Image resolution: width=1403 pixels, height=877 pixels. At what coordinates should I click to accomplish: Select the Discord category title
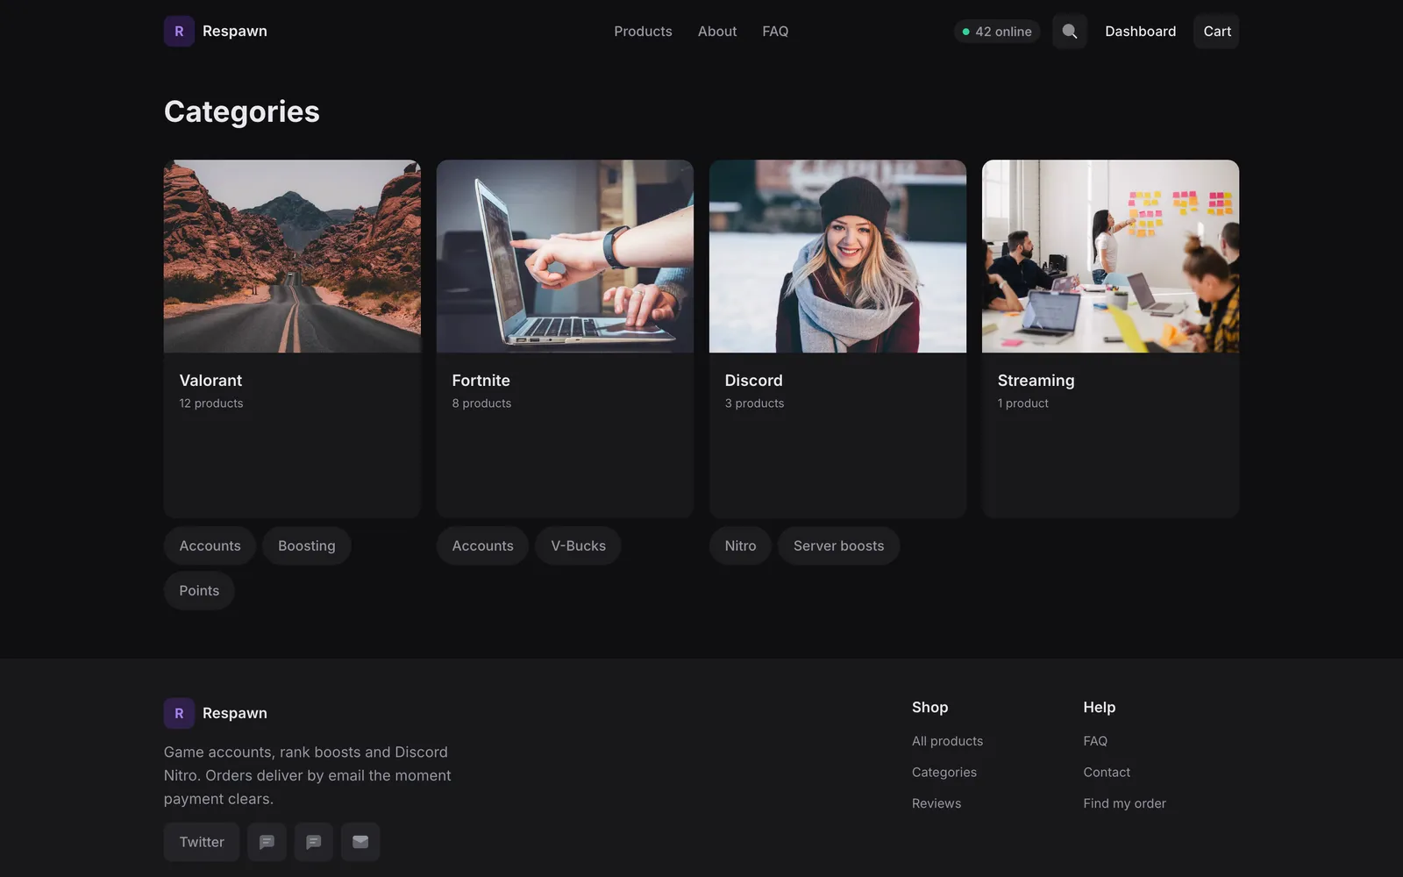[753, 381]
